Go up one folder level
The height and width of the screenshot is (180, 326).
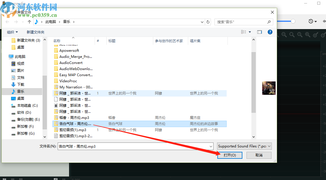pyautogui.click(x=29, y=22)
